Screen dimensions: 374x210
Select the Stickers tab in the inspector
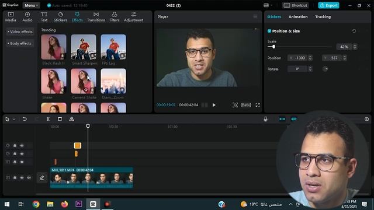pyautogui.click(x=274, y=17)
